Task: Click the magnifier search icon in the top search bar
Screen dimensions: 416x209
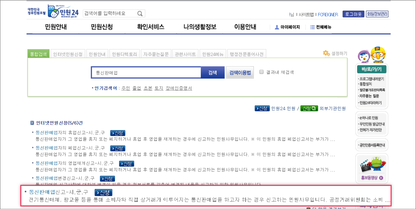Action: (x=140, y=13)
